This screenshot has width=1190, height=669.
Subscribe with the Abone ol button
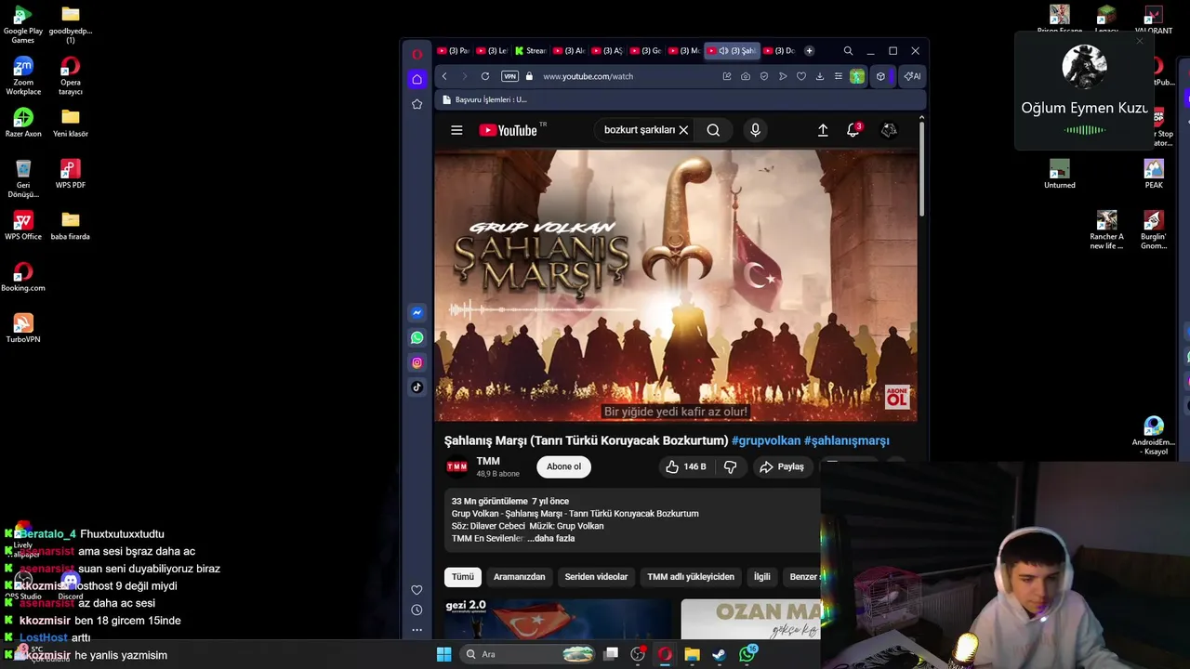coord(563,466)
